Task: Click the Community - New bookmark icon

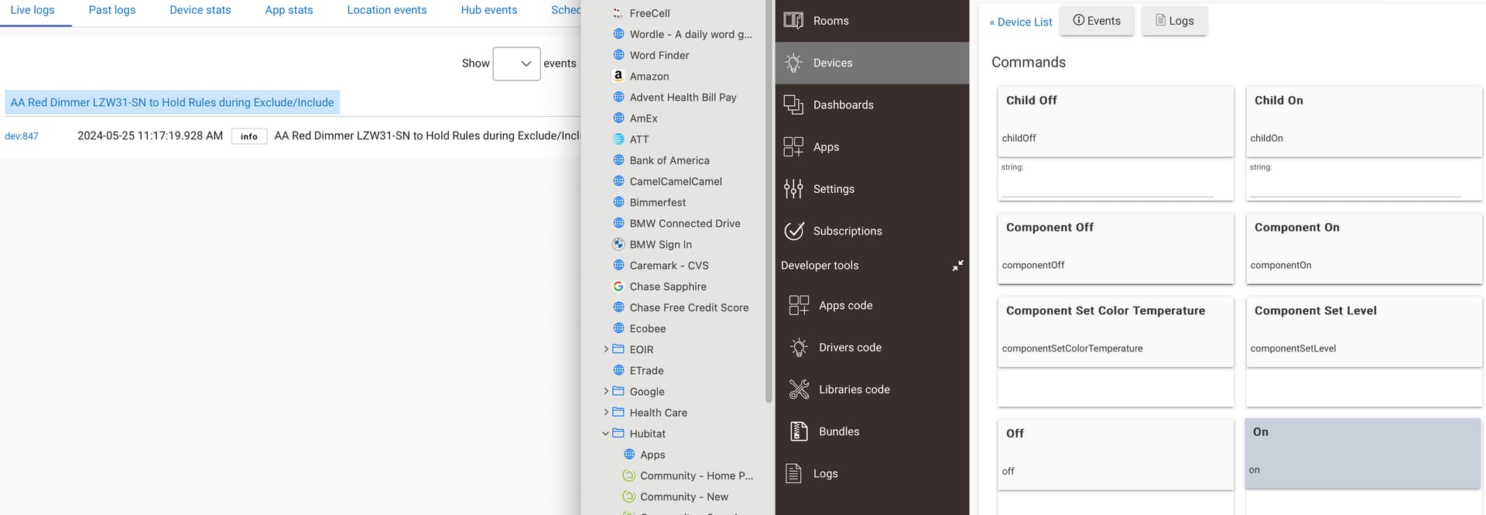Action: [x=629, y=496]
